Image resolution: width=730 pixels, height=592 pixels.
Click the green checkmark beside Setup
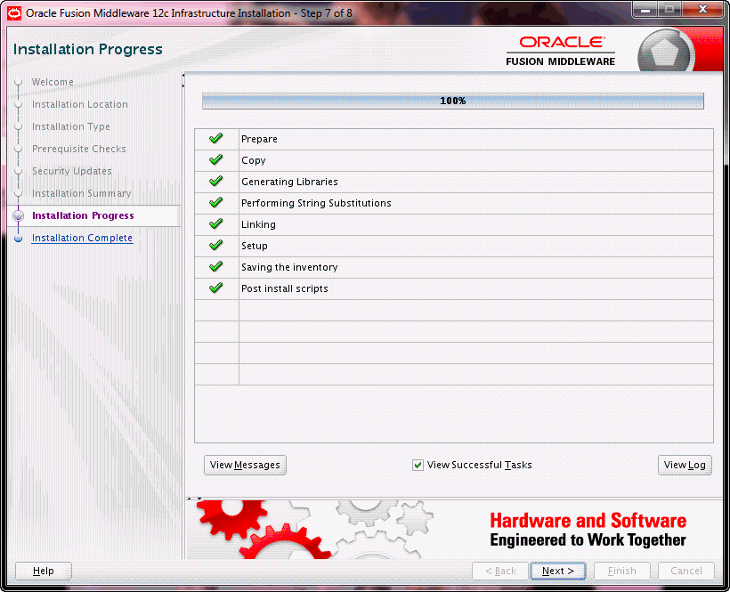pos(216,246)
